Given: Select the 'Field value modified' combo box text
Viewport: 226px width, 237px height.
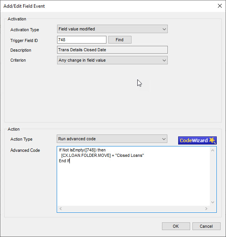Looking at the screenshot, I should [x=77, y=29].
